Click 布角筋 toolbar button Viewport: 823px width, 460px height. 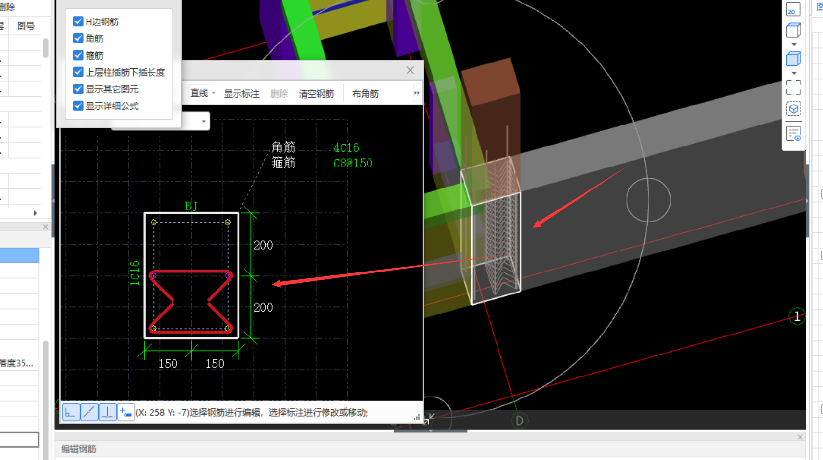(366, 94)
